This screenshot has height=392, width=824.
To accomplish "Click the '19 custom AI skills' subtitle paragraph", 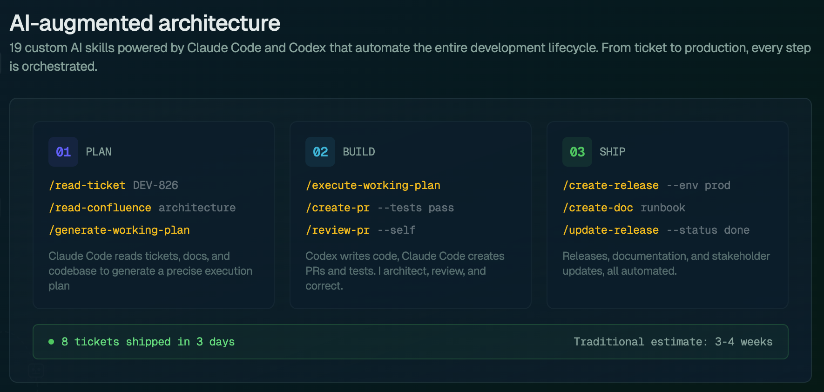I will (x=410, y=57).
